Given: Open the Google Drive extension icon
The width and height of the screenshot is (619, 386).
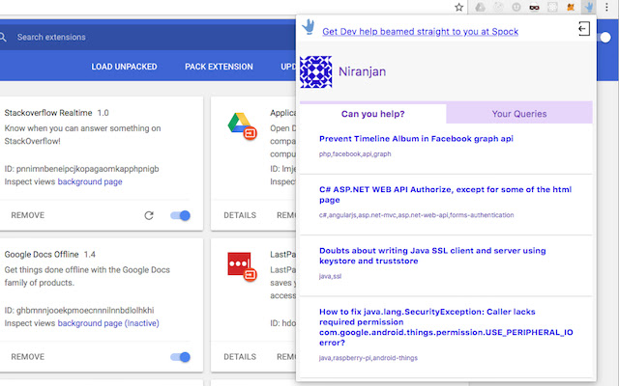Looking at the screenshot, I should click(480, 7).
